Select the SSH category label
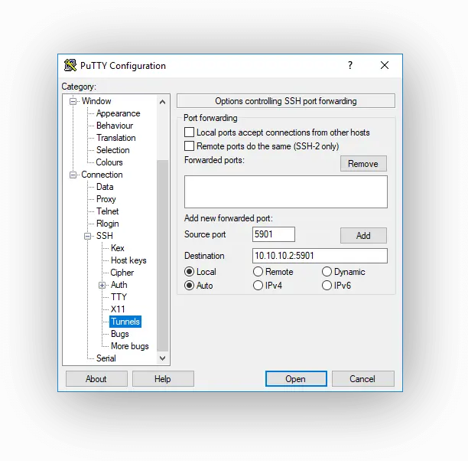The image size is (468, 461). point(105,236)
